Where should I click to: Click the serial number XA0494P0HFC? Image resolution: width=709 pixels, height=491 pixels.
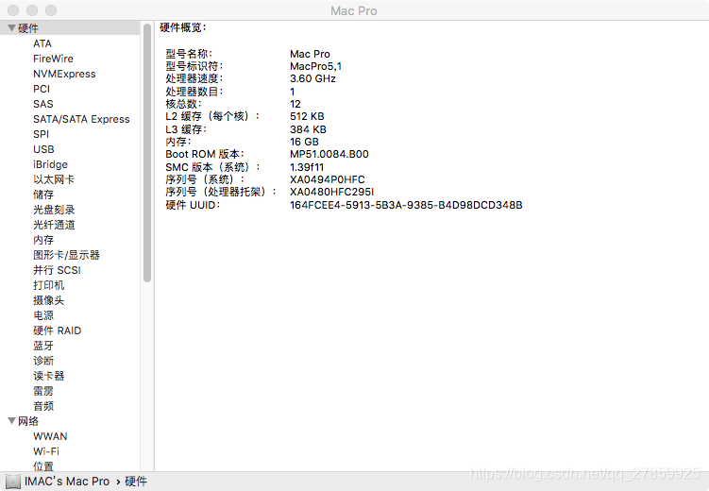point(328,179)
